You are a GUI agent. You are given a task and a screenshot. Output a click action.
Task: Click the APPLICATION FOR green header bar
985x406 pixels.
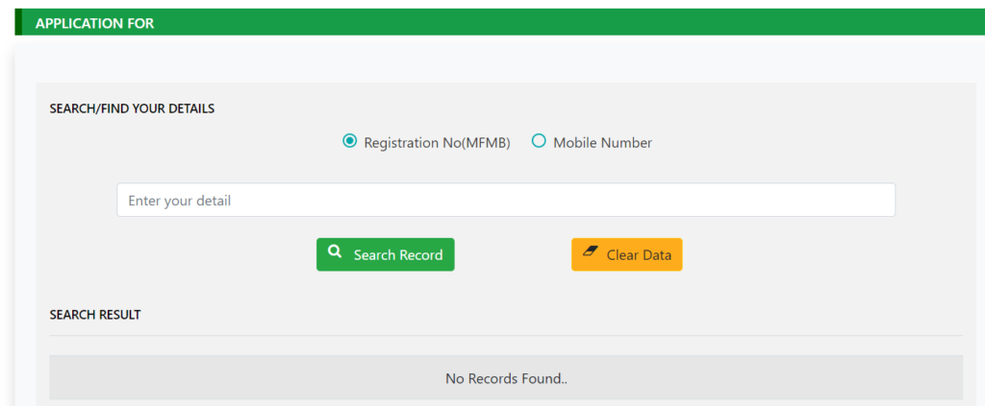[x=499, y=22]
